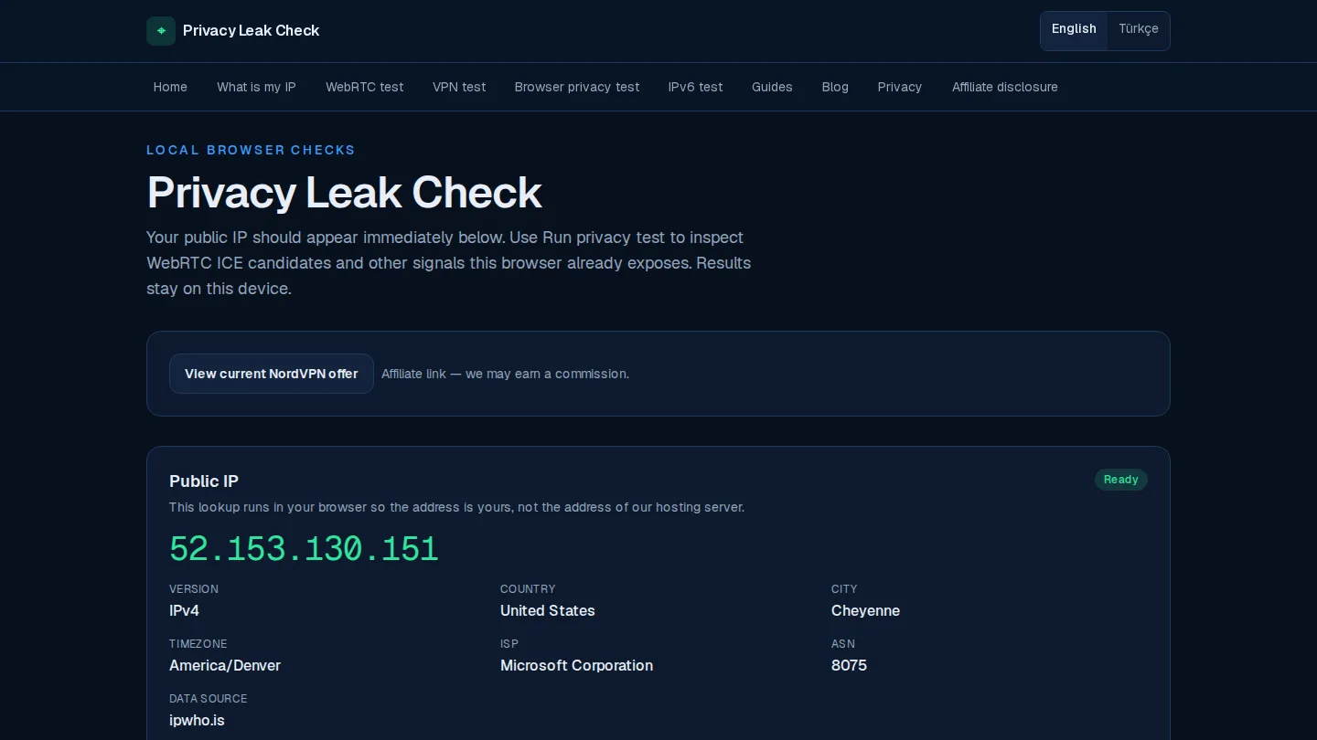Click the LOCAL BROWSER CHECKS label
The width and height of the screenshot is (1317, 740).
point(251,150)
